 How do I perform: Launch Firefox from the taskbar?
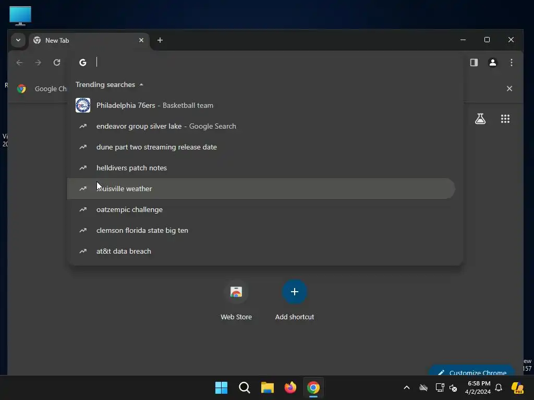pos(290,387)
